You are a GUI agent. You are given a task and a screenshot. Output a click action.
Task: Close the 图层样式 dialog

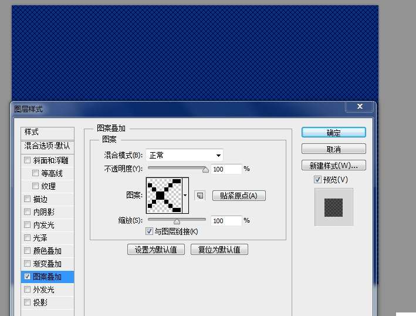[x=359, y=106]
